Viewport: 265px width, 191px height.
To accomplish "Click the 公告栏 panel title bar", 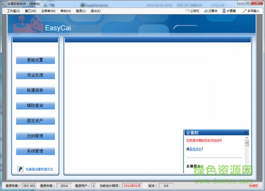I will tap(216, 133).
